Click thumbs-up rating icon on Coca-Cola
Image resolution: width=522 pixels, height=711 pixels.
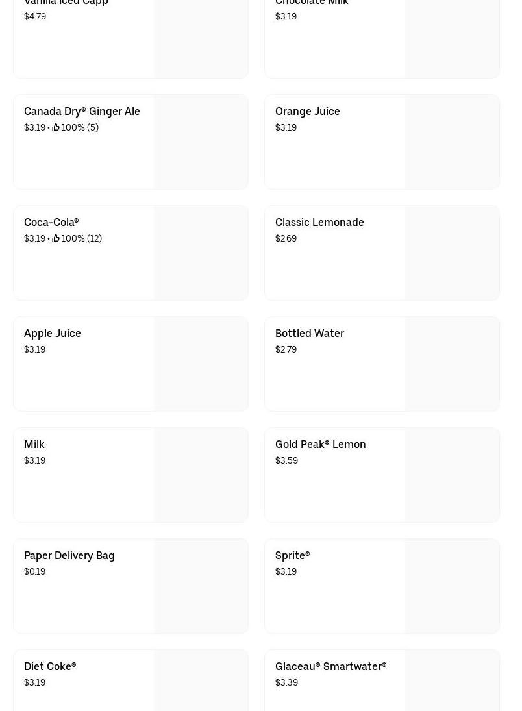56,238
